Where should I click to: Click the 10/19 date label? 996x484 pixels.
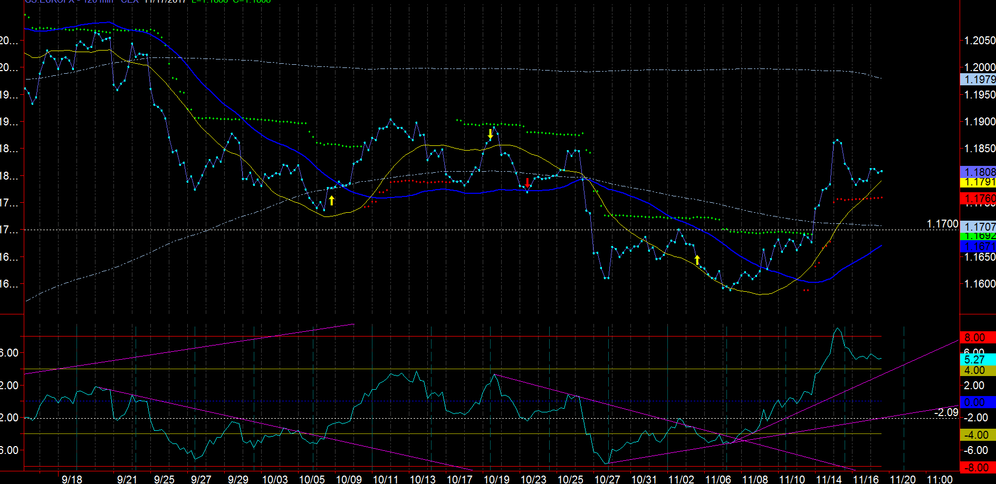coord(496,479)
